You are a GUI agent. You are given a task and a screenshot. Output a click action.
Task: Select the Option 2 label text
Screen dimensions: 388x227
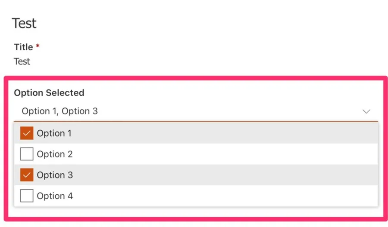(x=55, y=154)
